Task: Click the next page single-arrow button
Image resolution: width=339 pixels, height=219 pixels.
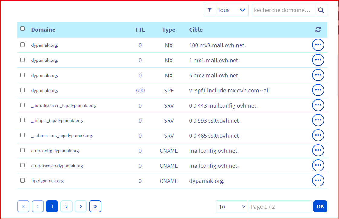Action: (81, 206)
